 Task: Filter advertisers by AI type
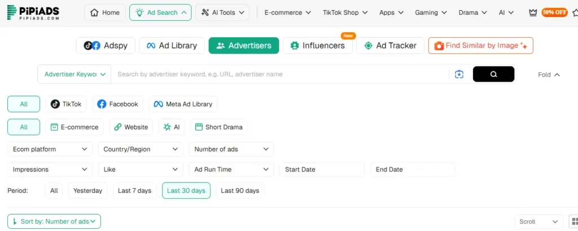172,127
